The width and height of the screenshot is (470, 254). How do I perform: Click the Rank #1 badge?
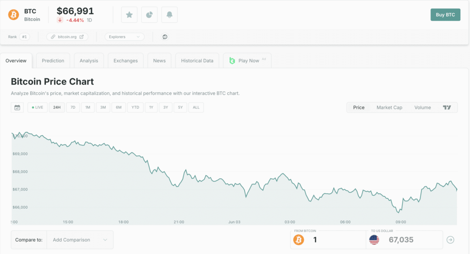tap(24, 37)
